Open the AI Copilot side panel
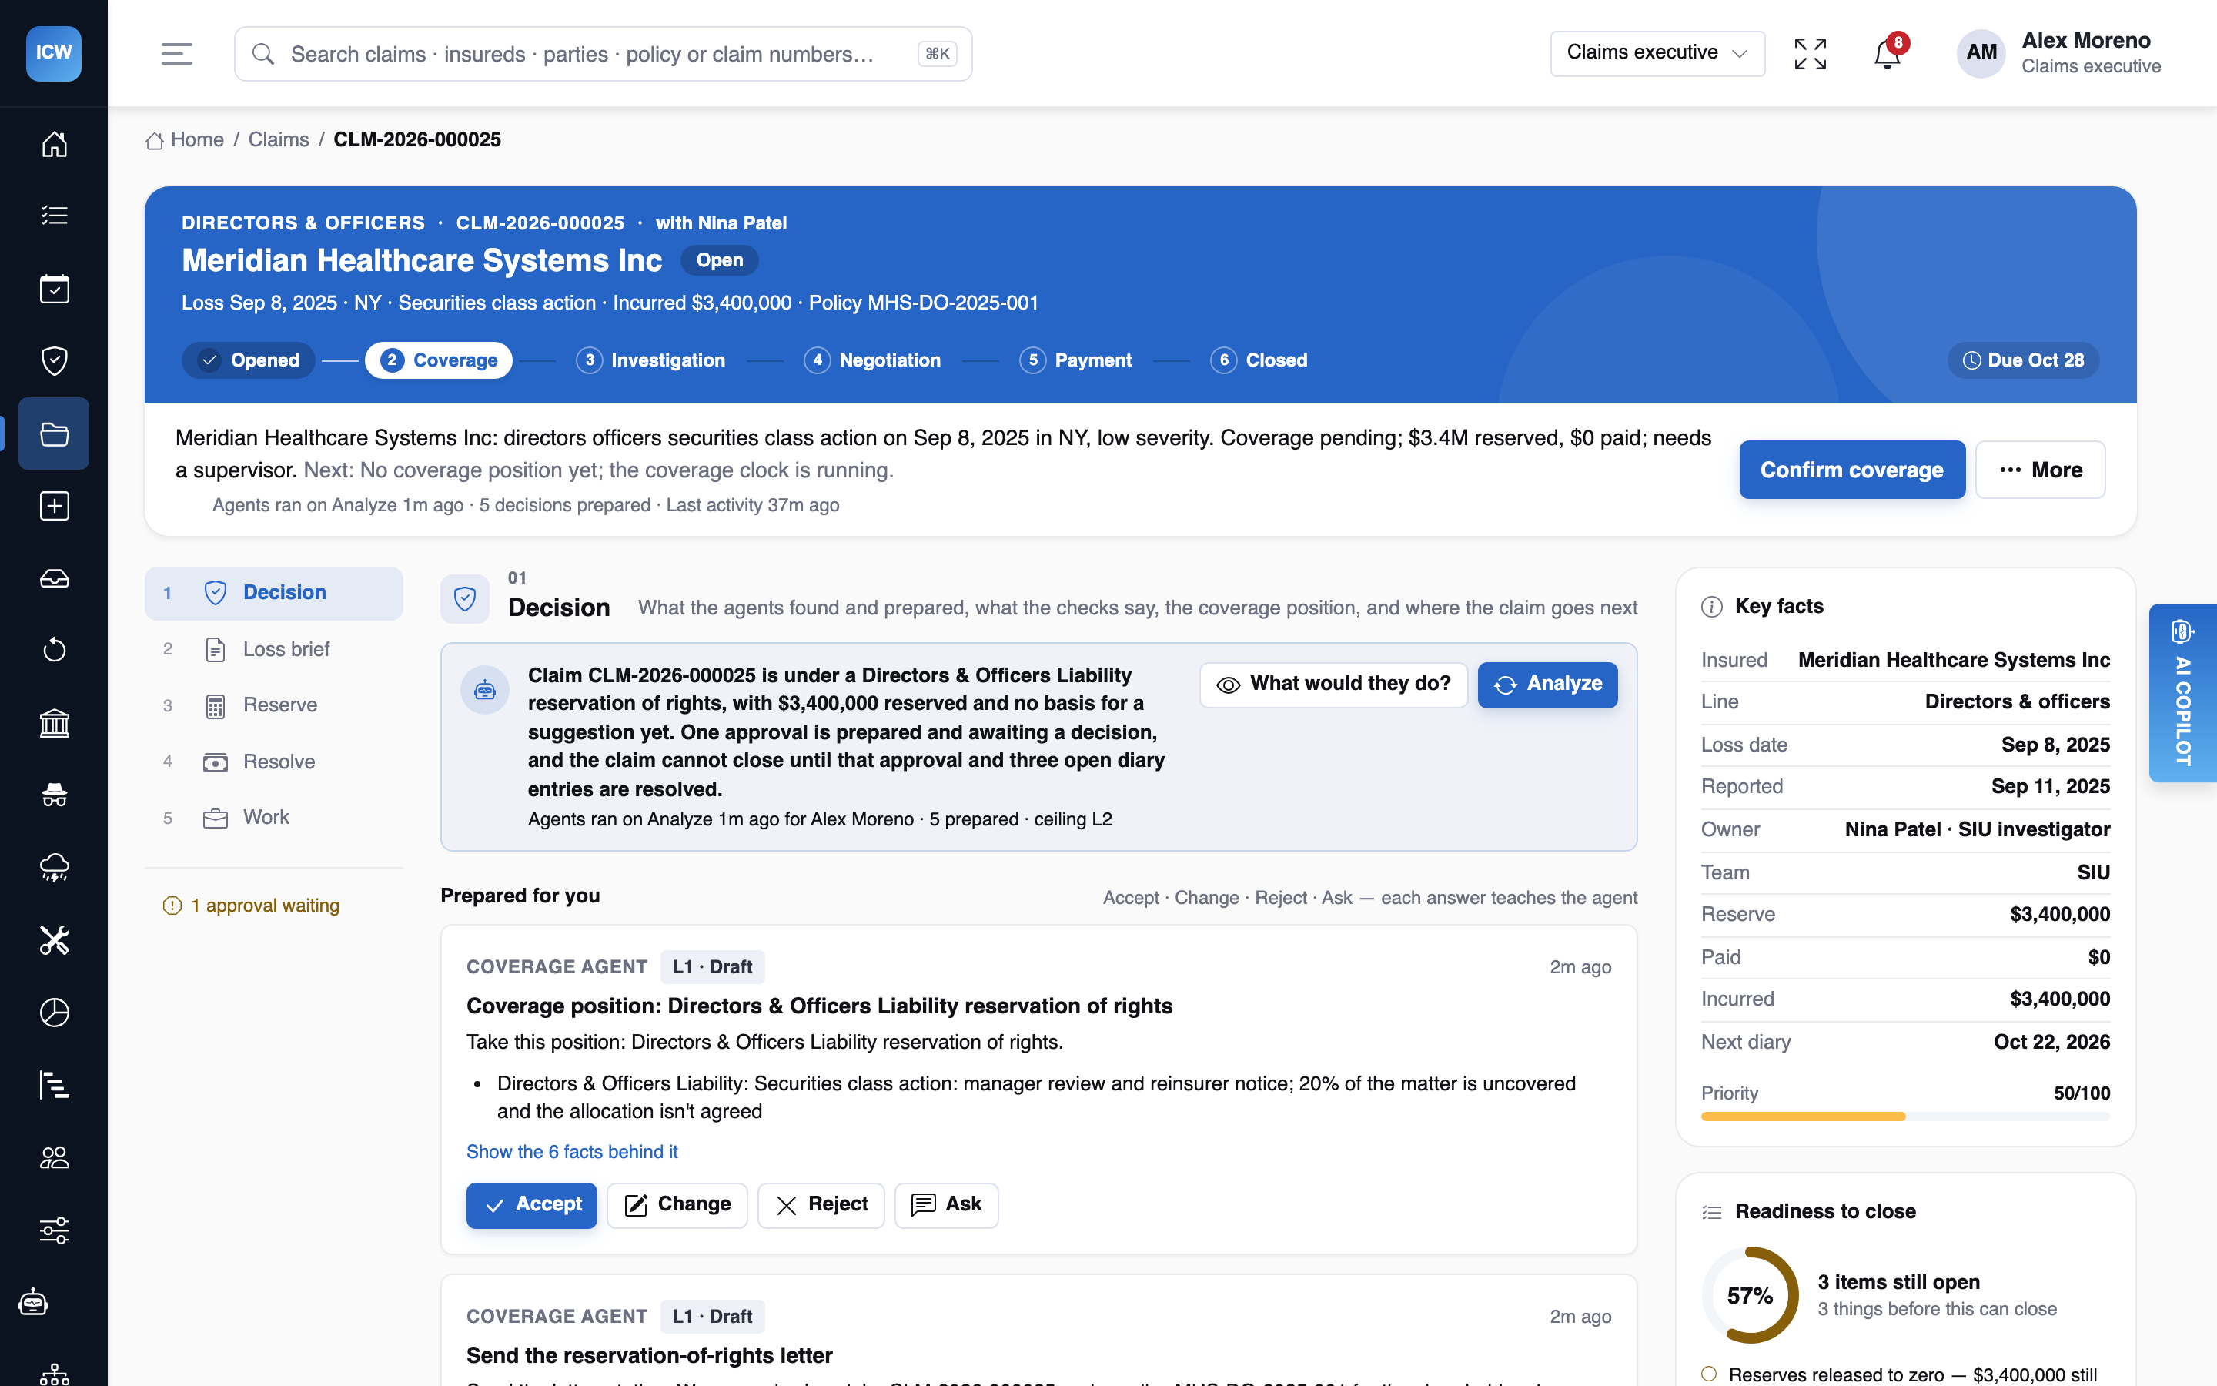Image resolution: width=2217 pixels, height=1386 pixels. 2183,693
